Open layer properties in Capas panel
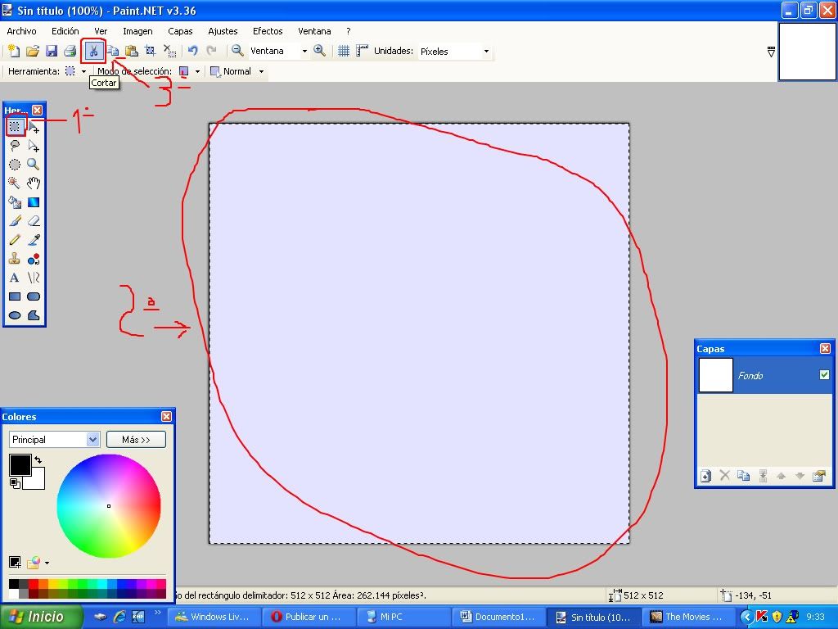Image resolution: width=838 pixels, height=629 pixels. (818, 476)
